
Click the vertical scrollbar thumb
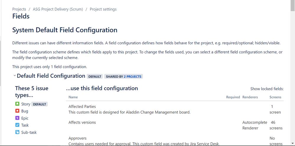click(x=293, y=6)
